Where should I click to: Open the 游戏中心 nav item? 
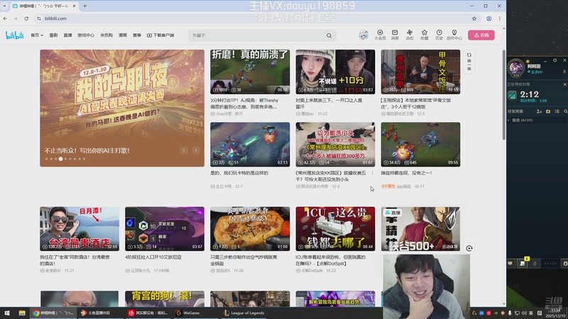pos(86,35)
